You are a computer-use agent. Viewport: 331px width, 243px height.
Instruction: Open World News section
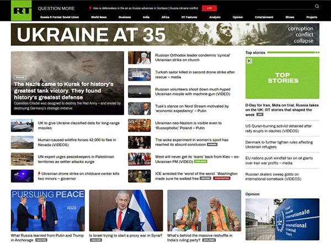(x=99, y=17)
